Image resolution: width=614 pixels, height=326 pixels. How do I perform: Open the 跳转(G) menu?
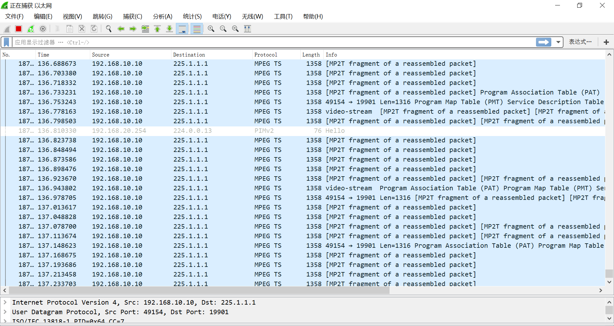click(x=103, y=17)
